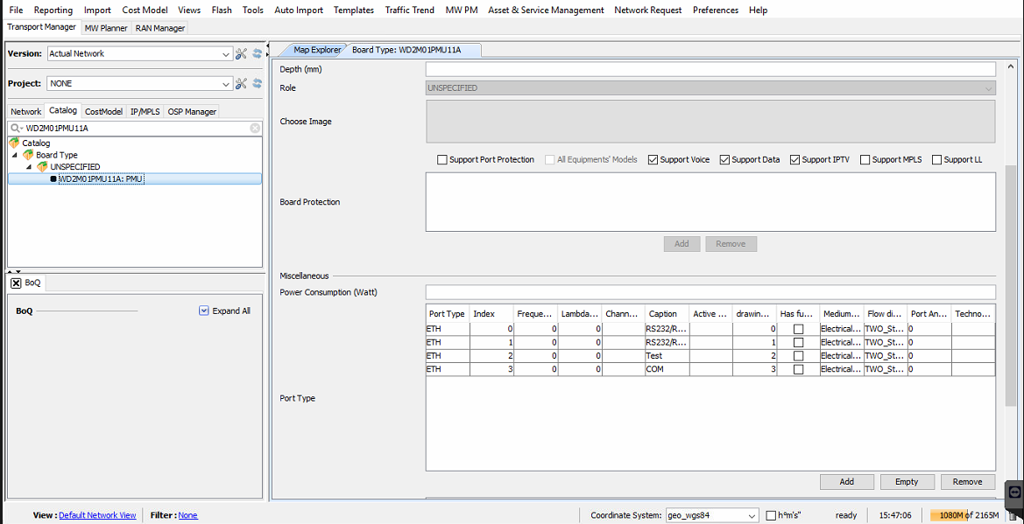
Task: Click the Project settings tools icon
Action: point(242,84)
